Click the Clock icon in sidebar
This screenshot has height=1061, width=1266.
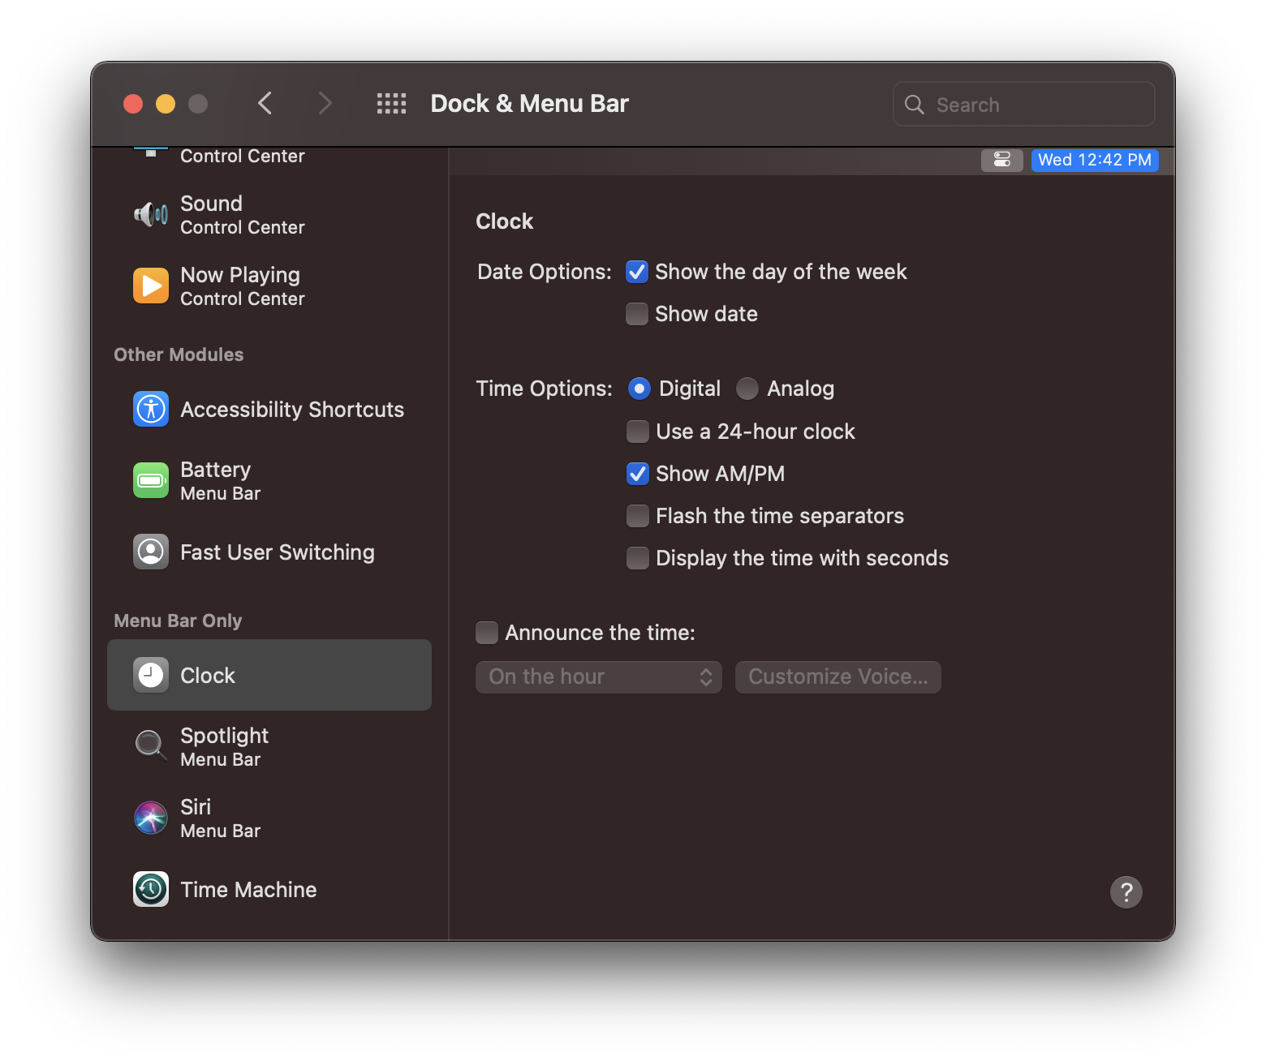(151, 675)
